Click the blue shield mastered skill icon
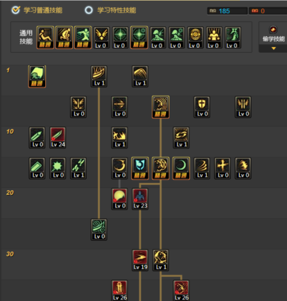 click(x=140, y=169)
